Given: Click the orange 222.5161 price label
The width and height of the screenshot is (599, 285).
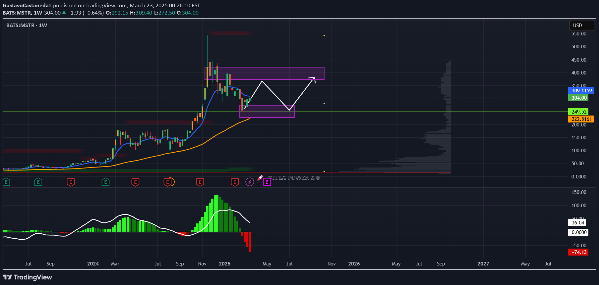Looking at the screenshot, I should 581,119.
